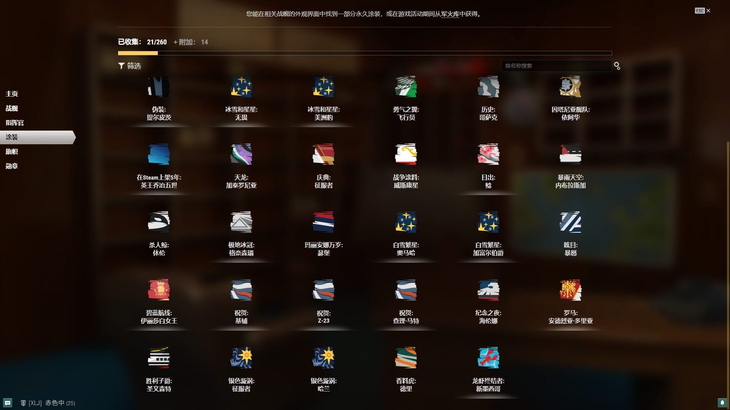730x410 pixels.
Task: Open the 碧蓝航线 伊丽莎白女王 camouflage
Action: point(159,290)
